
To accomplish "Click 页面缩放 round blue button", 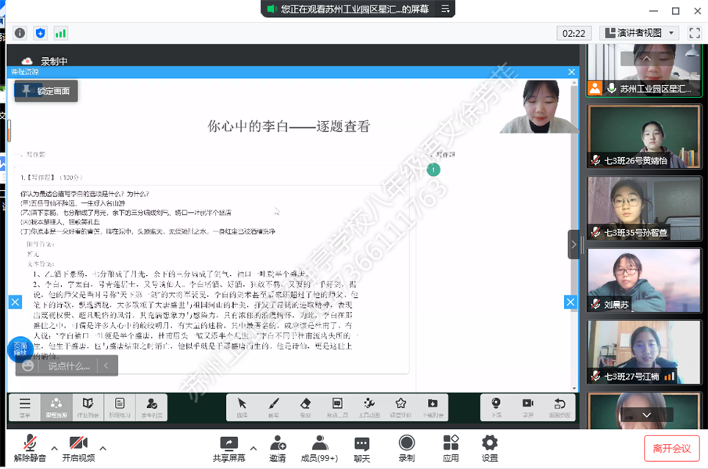I will (x=20, y=349).
